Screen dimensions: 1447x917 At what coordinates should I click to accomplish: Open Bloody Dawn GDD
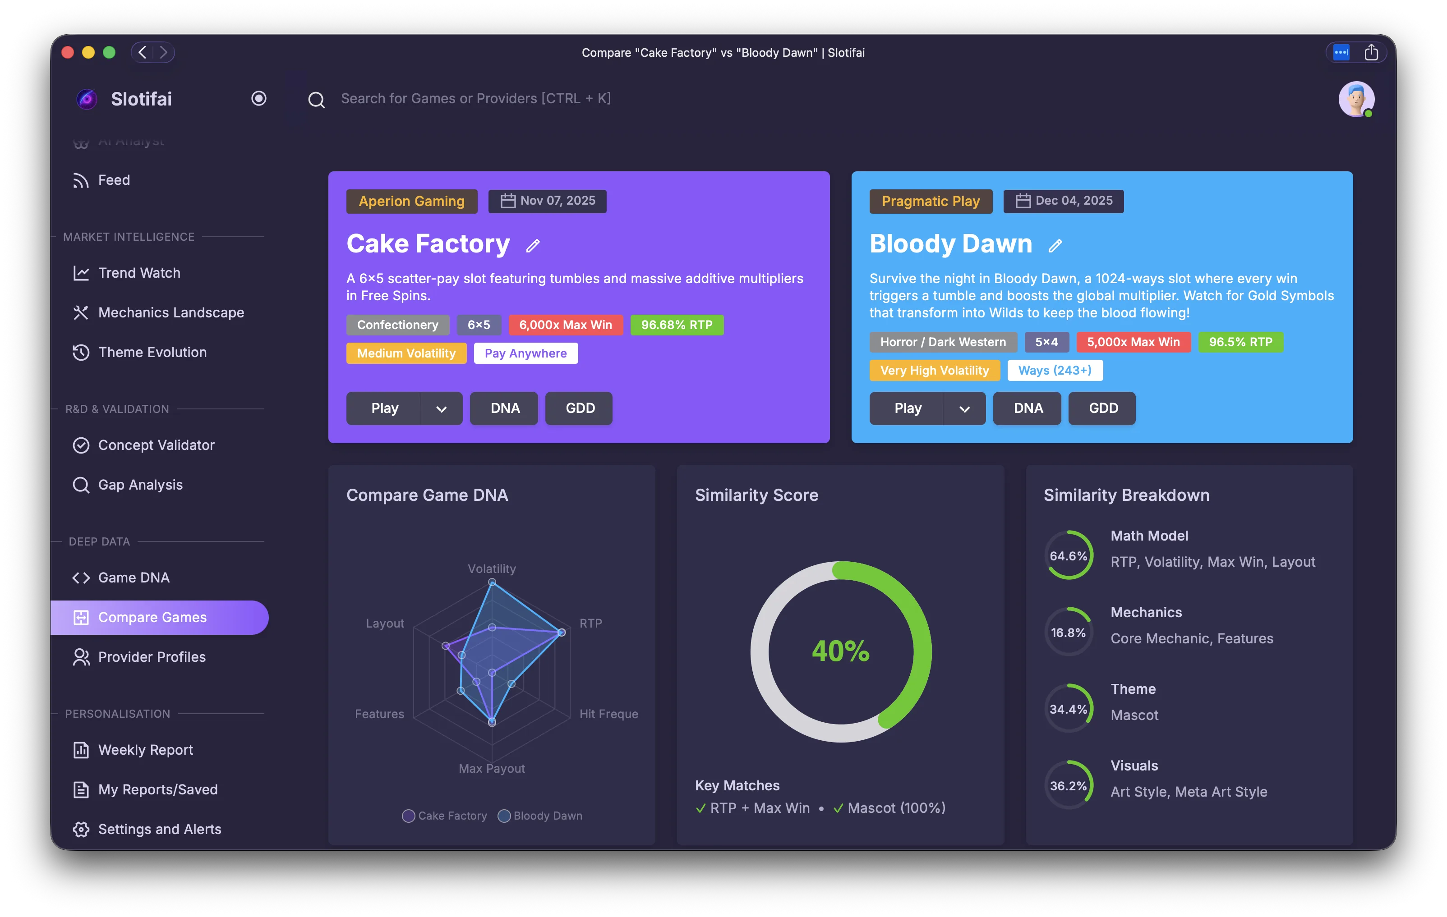(x=1103, y=408)
